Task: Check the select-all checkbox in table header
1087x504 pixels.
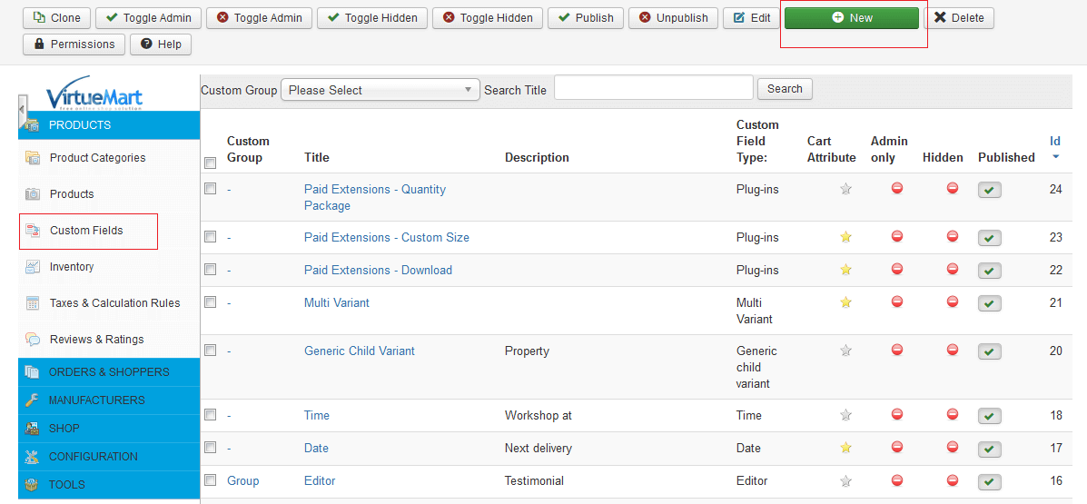Action: [210, 163]
